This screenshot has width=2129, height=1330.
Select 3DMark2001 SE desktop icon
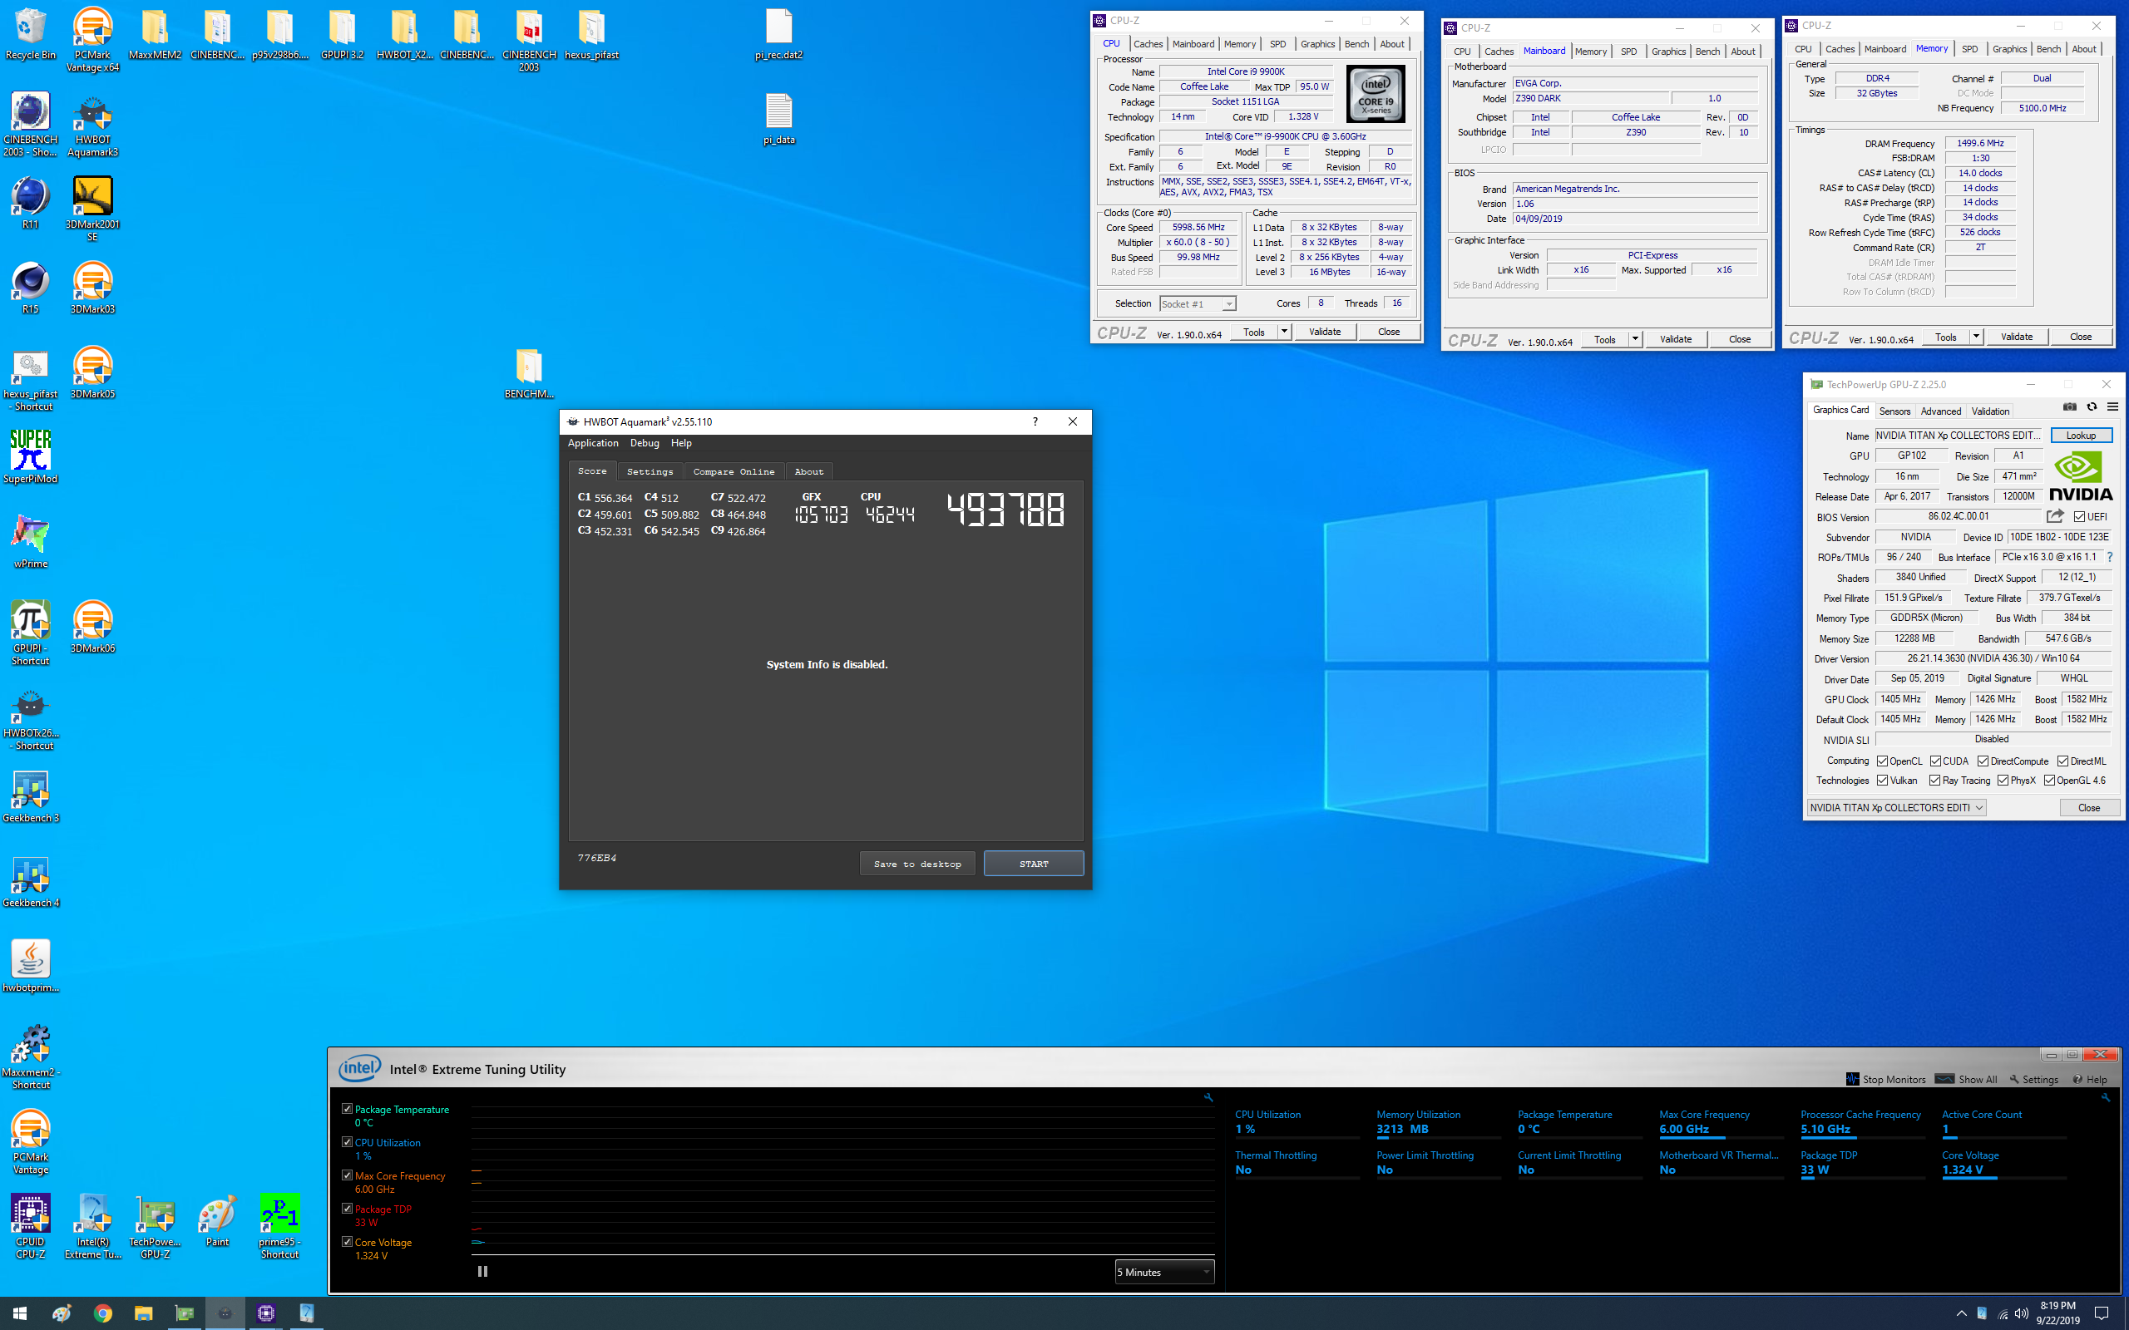(x=92, y=209)
